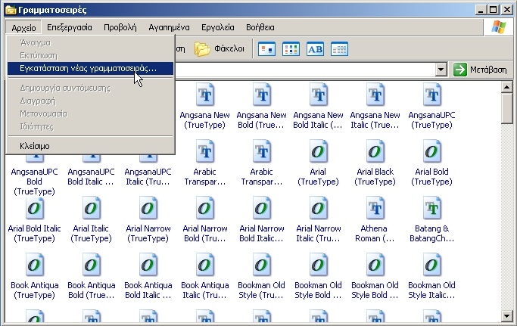Open the Προβολή menu
517x326 pixels.
point(120,27)
